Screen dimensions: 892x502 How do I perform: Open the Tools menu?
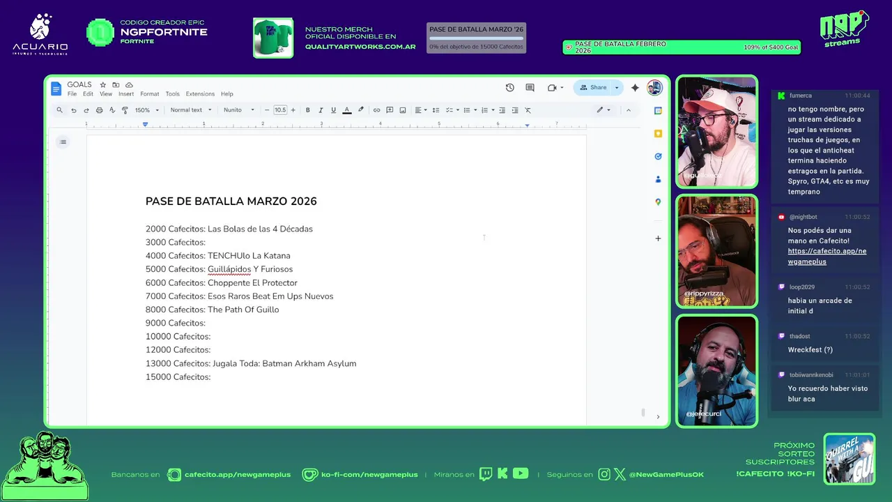coord(173,94)
